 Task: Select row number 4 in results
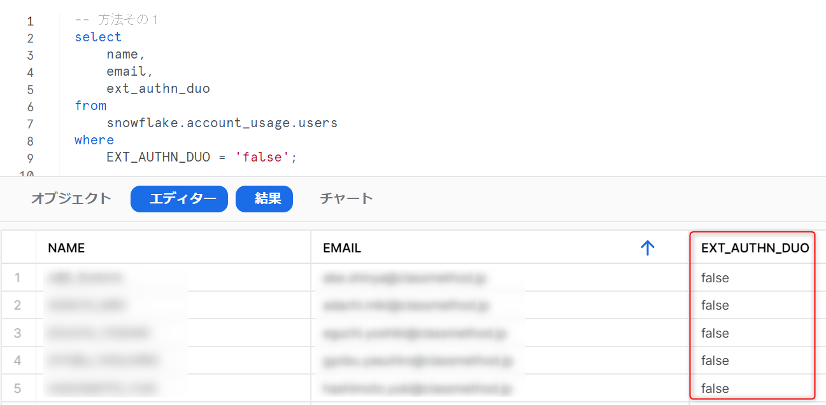point(18,360)
